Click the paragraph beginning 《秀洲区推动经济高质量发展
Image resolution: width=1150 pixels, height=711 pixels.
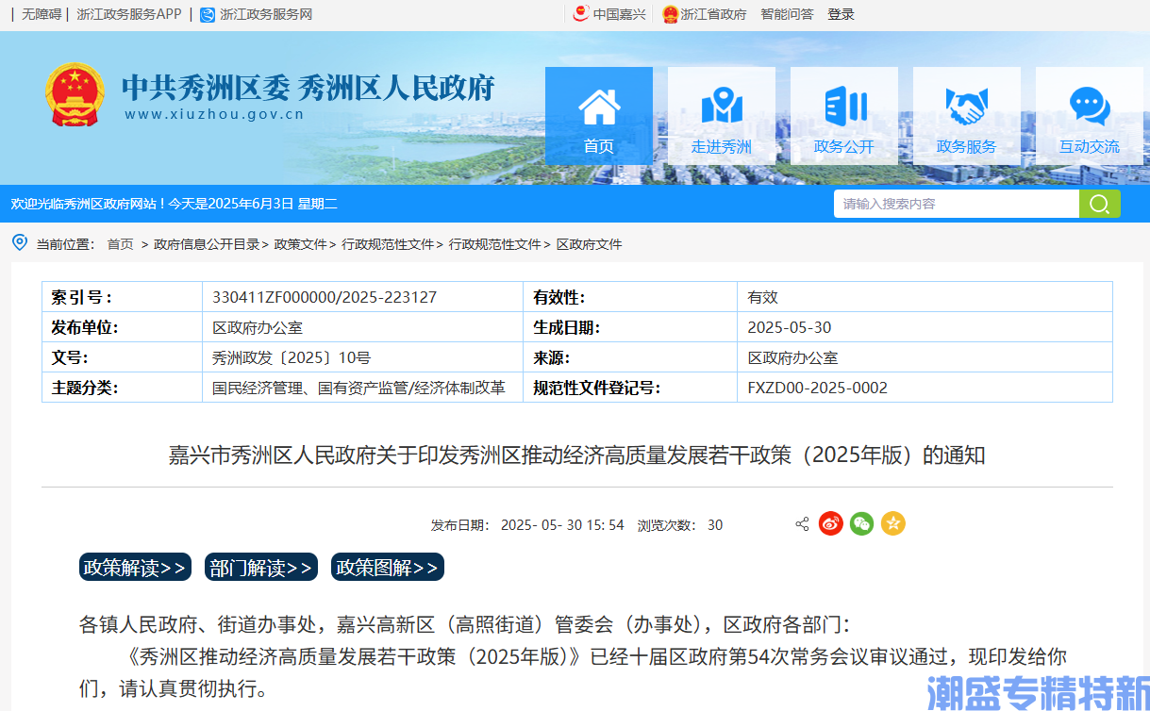tap(573, 672)
